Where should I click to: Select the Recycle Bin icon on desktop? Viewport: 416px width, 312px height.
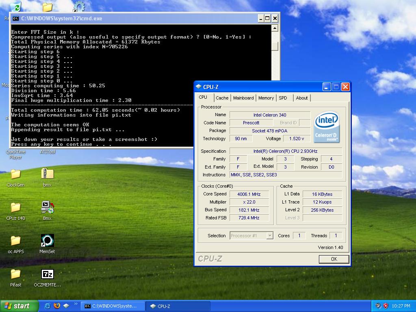coord(16,6)
